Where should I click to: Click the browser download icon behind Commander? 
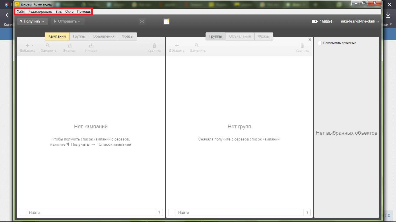[x=388, y=15]
